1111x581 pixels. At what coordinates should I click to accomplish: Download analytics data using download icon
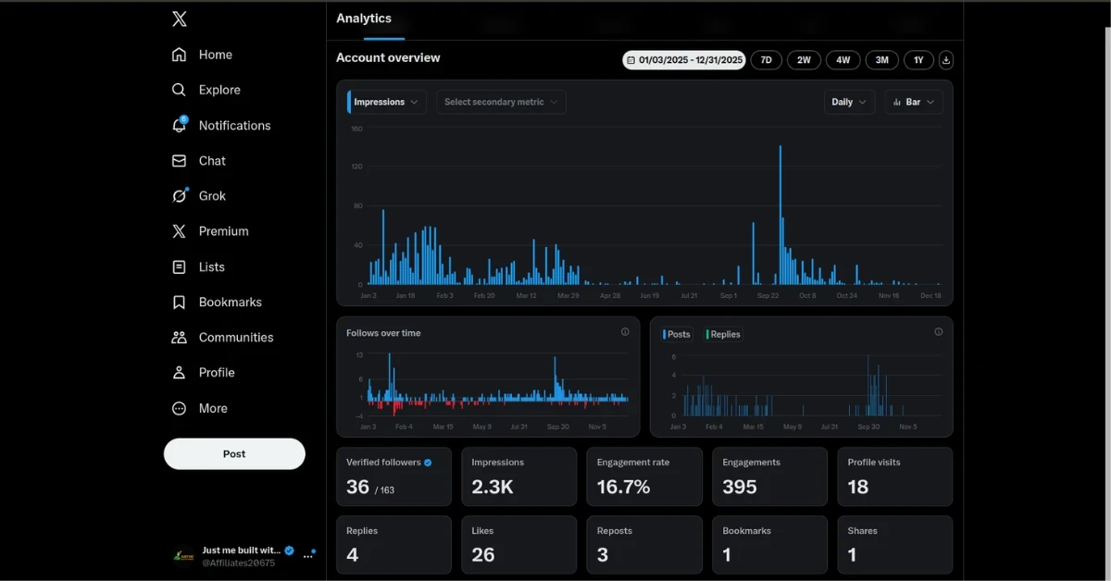pos(945,60)
